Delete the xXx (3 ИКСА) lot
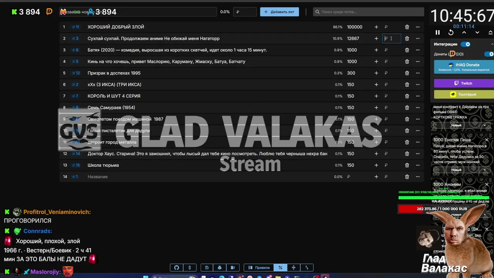This screenshot has height=278, width=494. (x=407, y=85)
